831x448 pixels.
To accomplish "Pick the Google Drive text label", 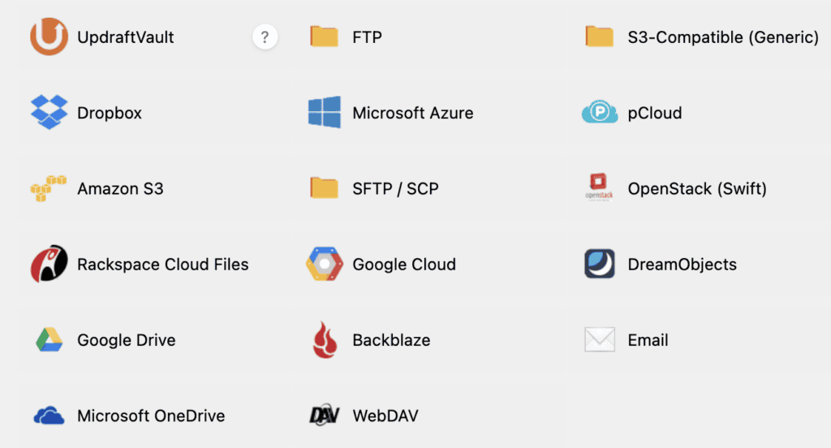I will pos(126,340).
